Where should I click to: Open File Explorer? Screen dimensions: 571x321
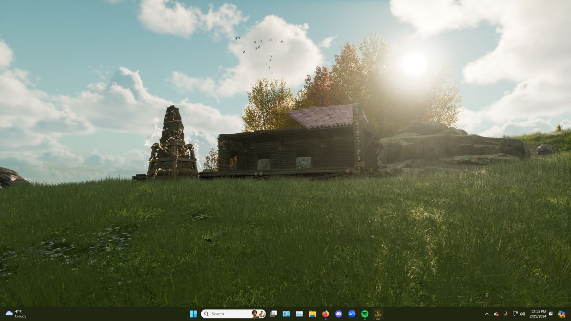(312, 314)
